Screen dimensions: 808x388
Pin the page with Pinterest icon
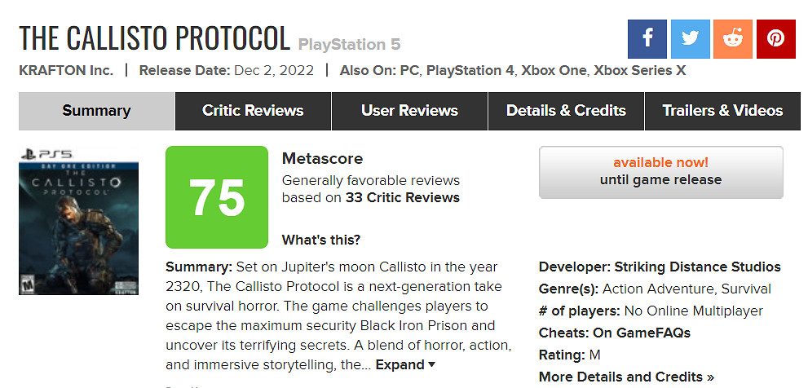tap(775, 39)
